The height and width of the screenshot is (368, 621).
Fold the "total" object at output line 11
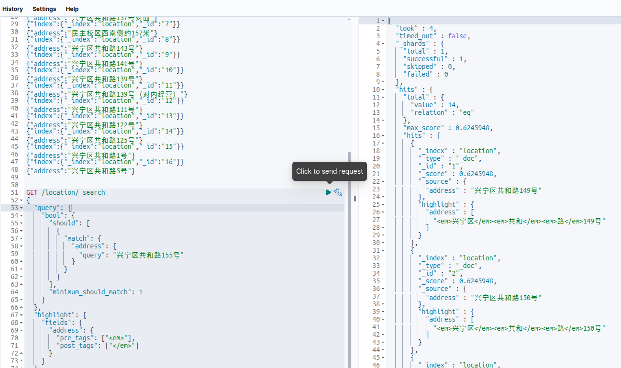pos(383,97)
